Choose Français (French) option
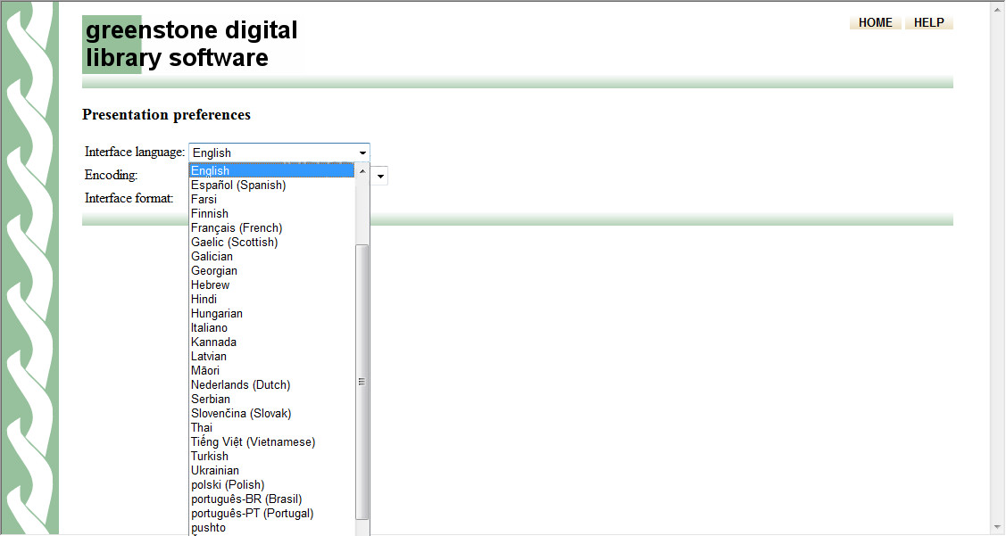The image size is (1006, 536). (272, 227)
